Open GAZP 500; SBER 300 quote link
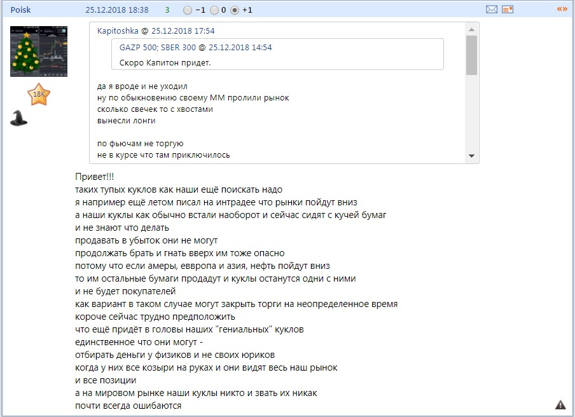575x417 pixels. point(195,47)
